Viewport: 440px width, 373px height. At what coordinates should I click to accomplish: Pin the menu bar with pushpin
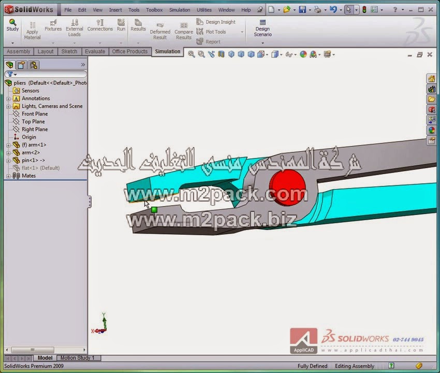coord(260,10)
